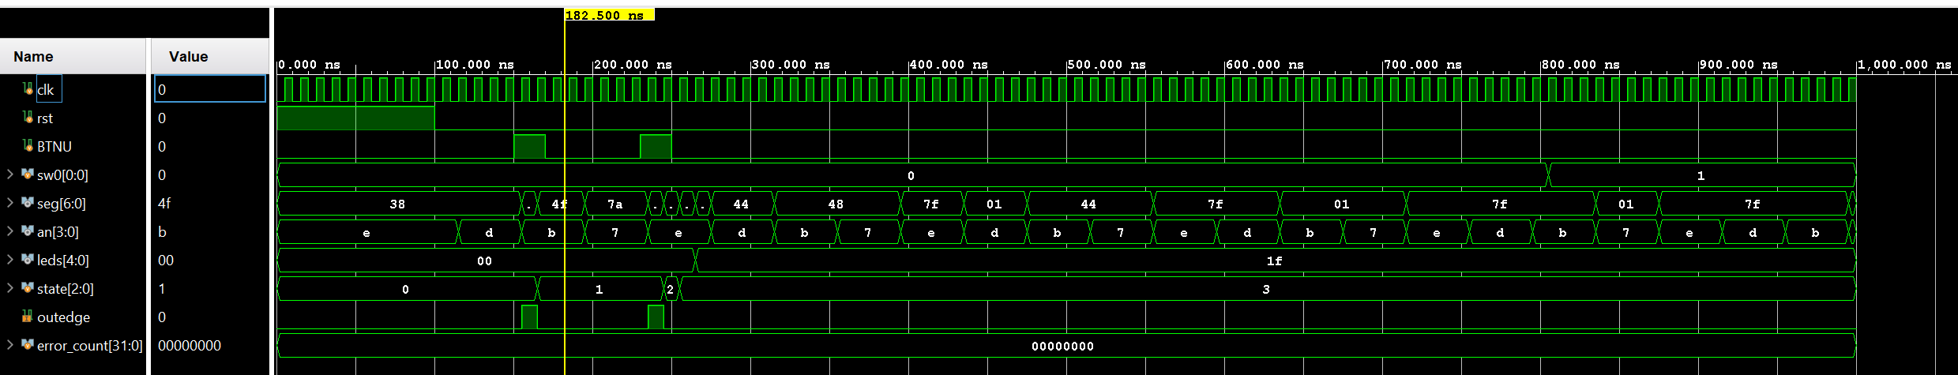Click the state waveform segment 2
1958x375 pixels.
671,289
